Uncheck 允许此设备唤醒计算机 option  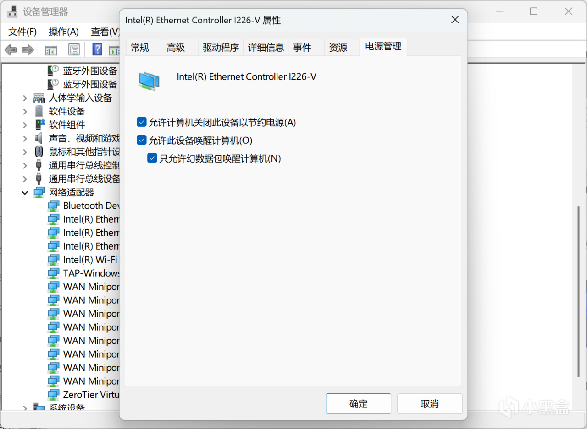(142, 140)
